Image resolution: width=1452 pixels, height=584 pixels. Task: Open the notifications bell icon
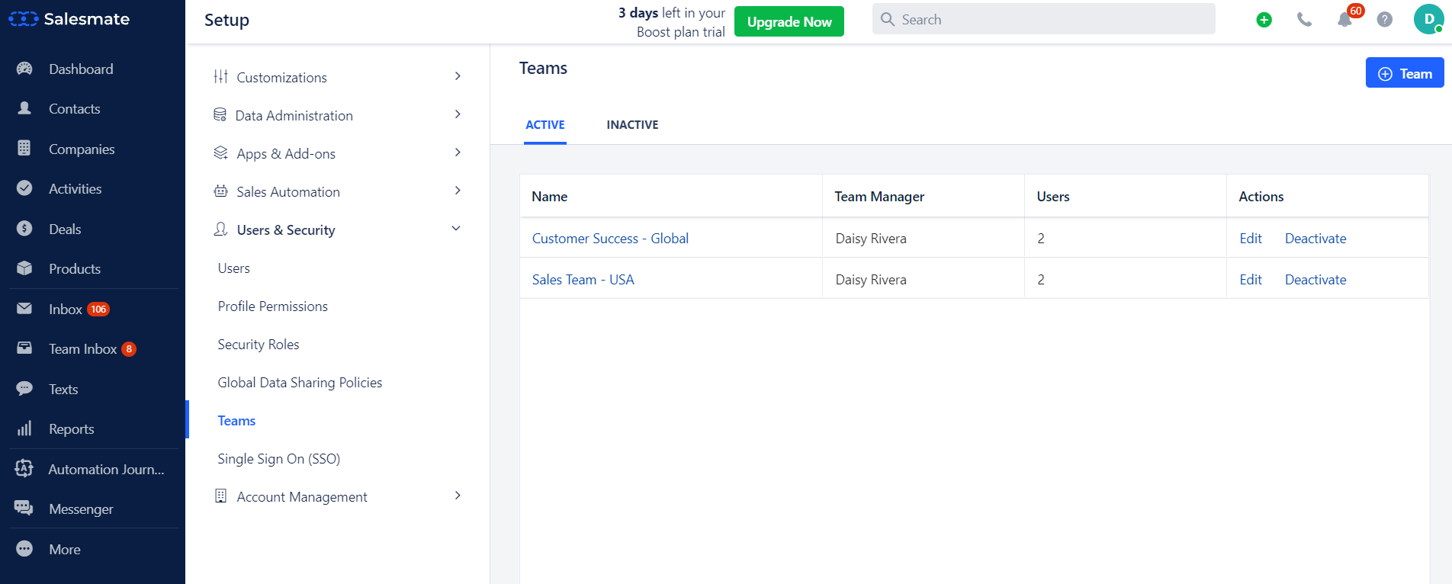[1344, 20]
